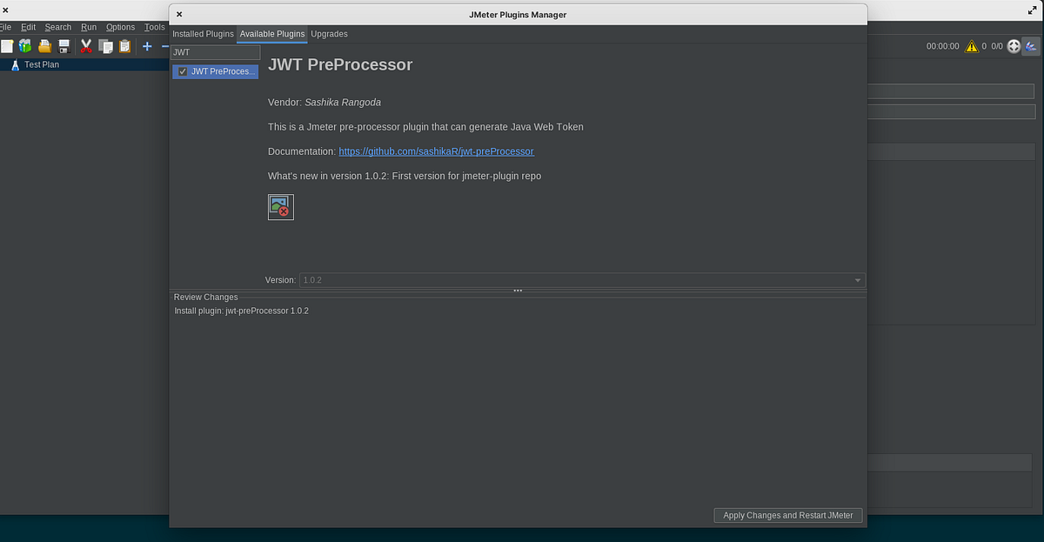Save the test plan with the disk icon

click(63, 46)
